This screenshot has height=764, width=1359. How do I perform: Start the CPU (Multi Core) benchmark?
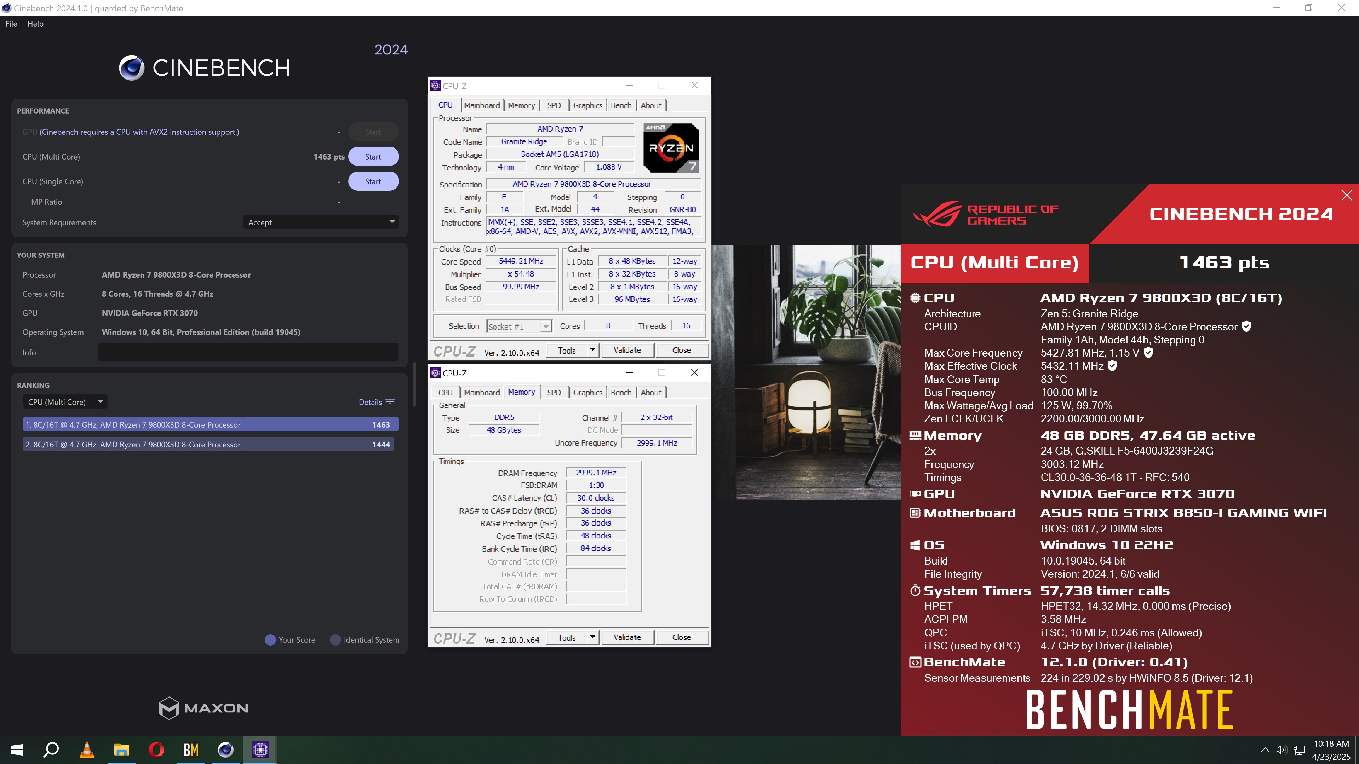pos(373,157)
